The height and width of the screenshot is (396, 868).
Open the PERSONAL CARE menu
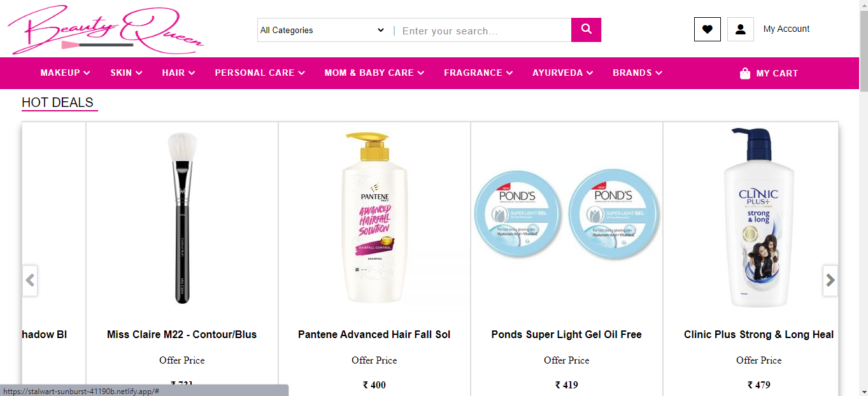pos(259,73)
